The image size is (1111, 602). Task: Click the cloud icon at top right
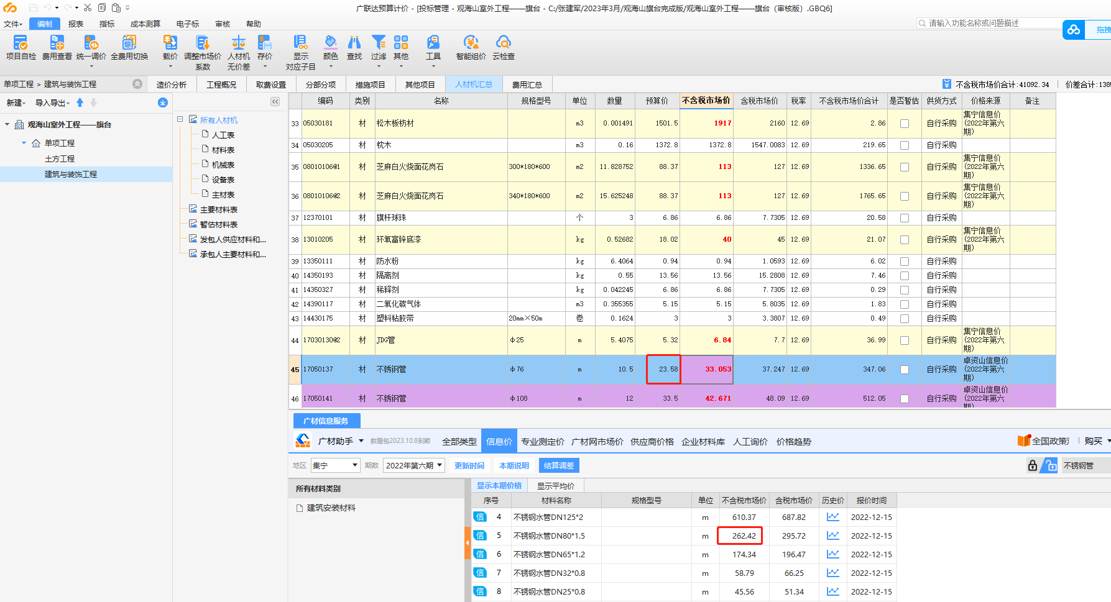pos(1074,29)
